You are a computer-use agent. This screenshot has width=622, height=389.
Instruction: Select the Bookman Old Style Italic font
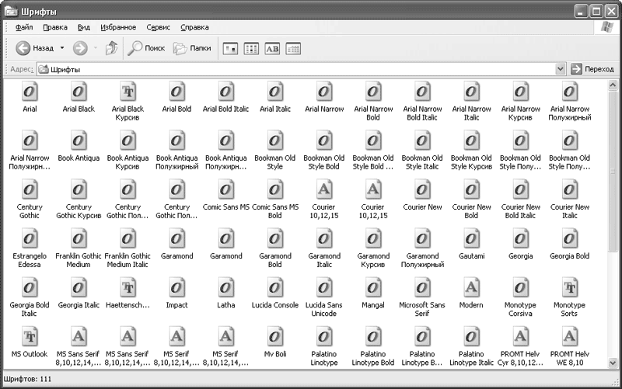[422, 151]
